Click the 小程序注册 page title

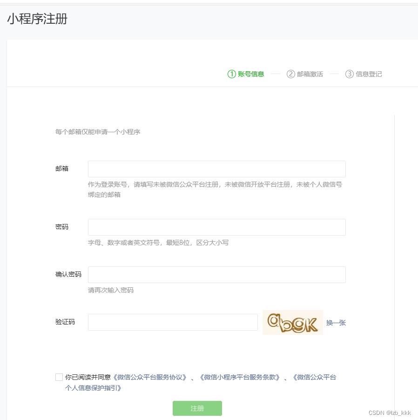(37, 19)
